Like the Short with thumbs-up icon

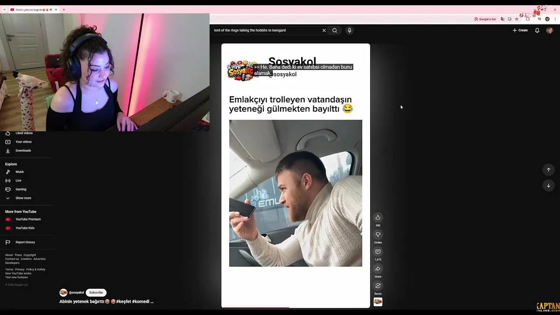(x=378, y=217)
